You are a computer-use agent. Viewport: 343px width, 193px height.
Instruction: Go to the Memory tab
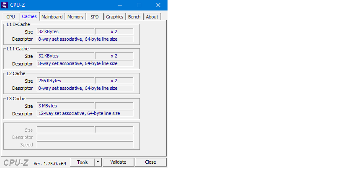(75, 17)
